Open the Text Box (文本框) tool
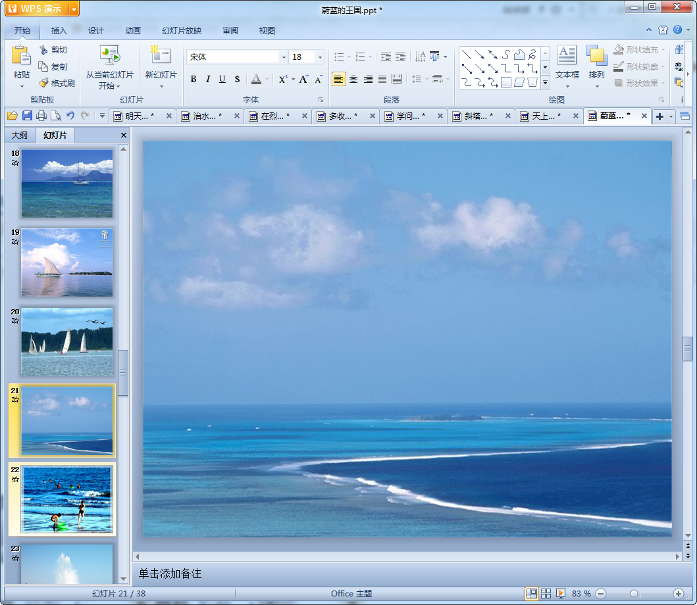The width and height of the screenshot is (697, 605). click(567, 57)
